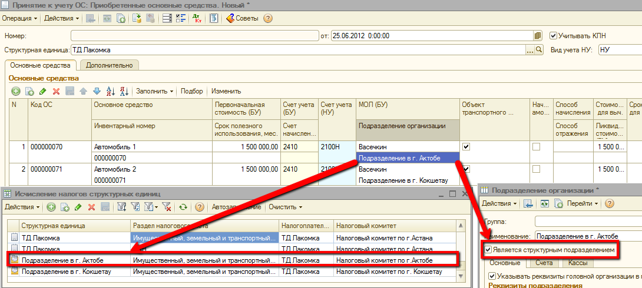The image size is (642, 288).
Task: Click the Советы tips button
Action: (x=243, y=18)
